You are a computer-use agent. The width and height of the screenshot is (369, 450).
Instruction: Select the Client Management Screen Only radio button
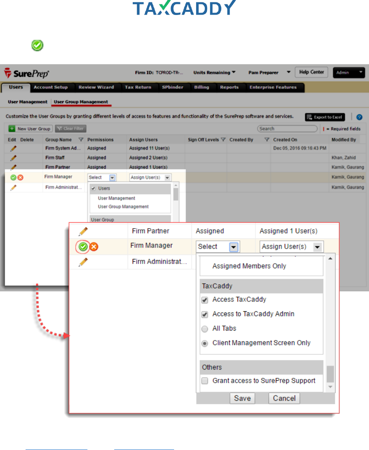pyautogui.click(x=205, y=344)
